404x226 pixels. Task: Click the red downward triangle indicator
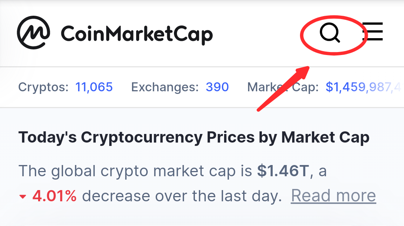(x=23, y=197)
